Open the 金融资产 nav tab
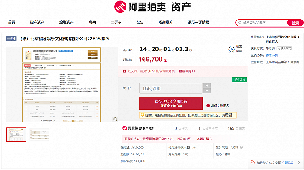The width and height of the screenshot is (304, 170). coord(66,22)
